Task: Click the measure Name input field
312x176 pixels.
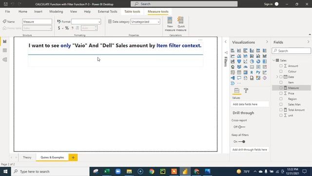Action: 37,22
